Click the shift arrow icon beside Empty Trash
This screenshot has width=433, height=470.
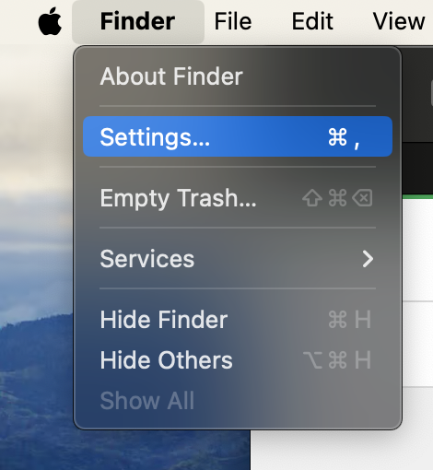coord(312,198)
